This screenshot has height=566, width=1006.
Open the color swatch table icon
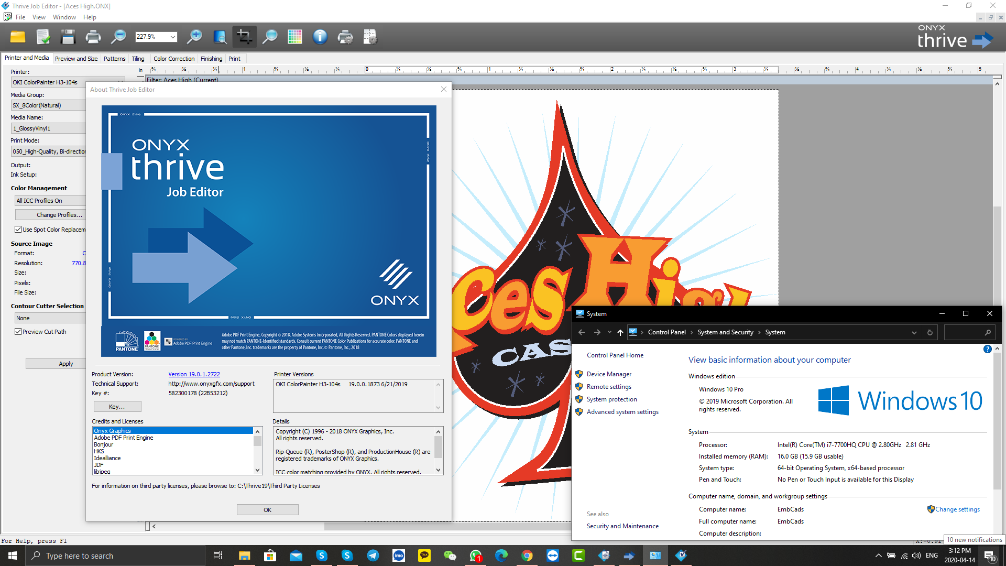tap(294, 37)
